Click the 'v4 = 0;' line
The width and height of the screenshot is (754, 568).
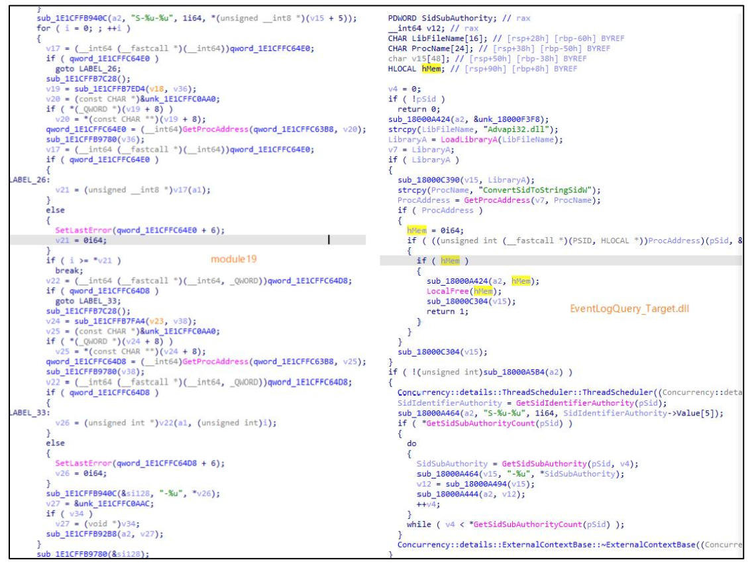pyautogui.click(x=404, y=89)
